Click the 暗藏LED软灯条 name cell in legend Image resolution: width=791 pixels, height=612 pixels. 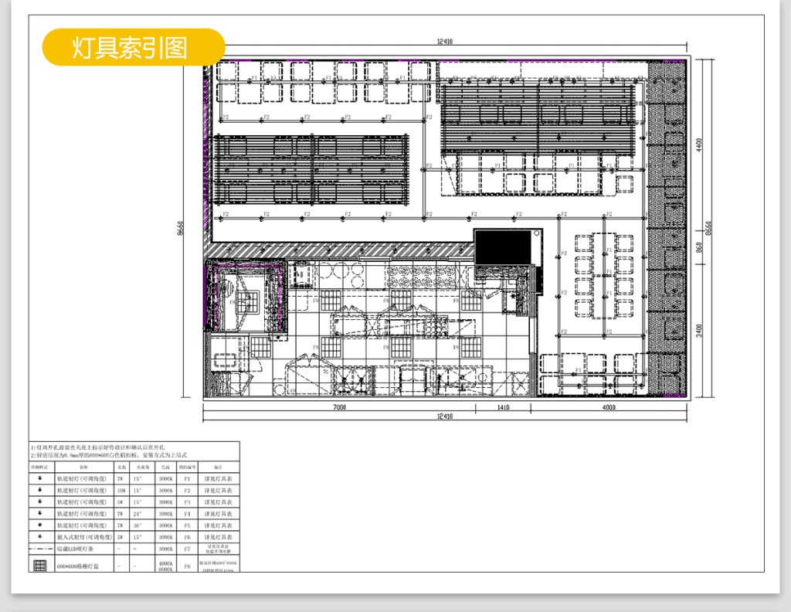point(83,549)
